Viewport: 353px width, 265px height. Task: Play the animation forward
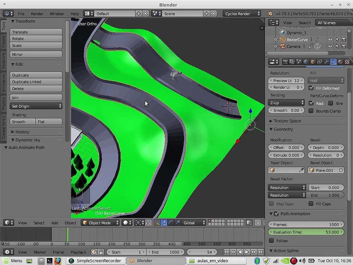[x=247, y=252]
